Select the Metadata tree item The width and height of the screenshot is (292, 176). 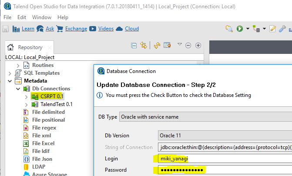pos(35,81)
